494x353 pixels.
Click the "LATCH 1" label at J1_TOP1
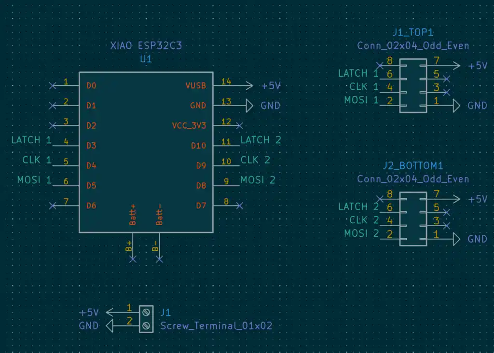point(358,73)
